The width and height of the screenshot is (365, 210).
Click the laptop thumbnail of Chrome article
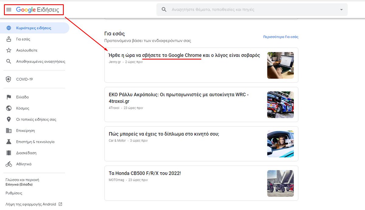tap(280, 65)
